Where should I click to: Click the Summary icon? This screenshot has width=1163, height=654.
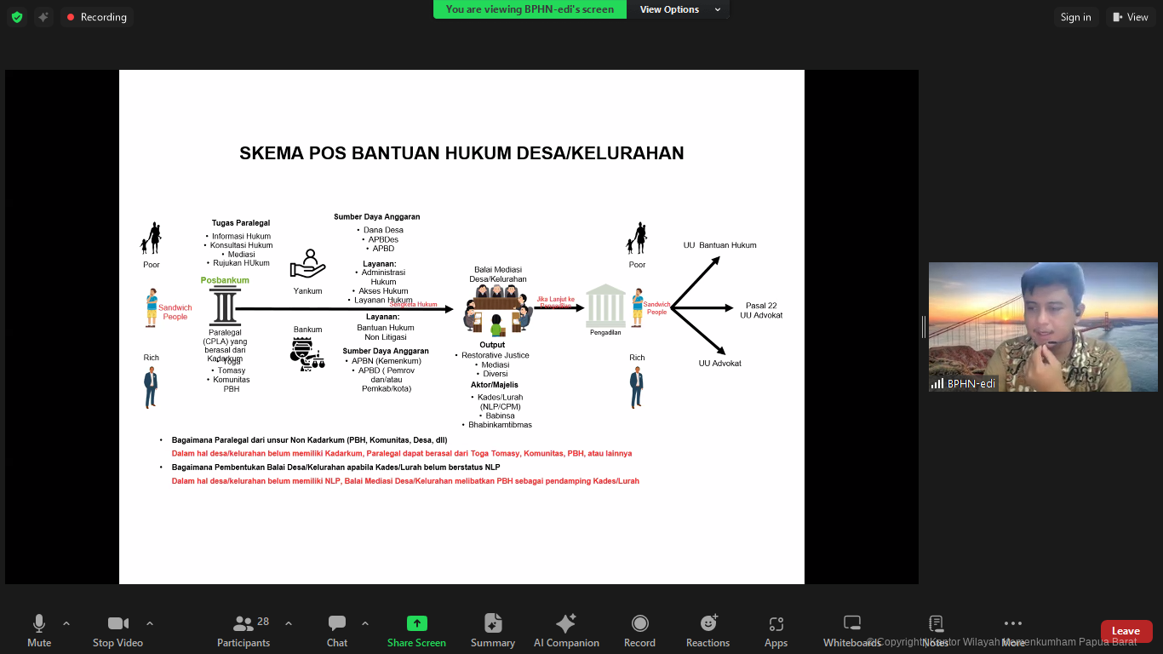492,630
